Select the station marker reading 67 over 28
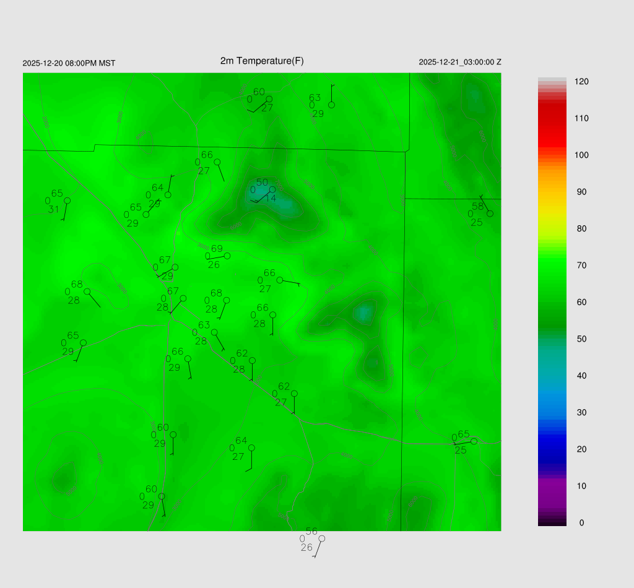This screenshot has height=588, width=634. 183,298
